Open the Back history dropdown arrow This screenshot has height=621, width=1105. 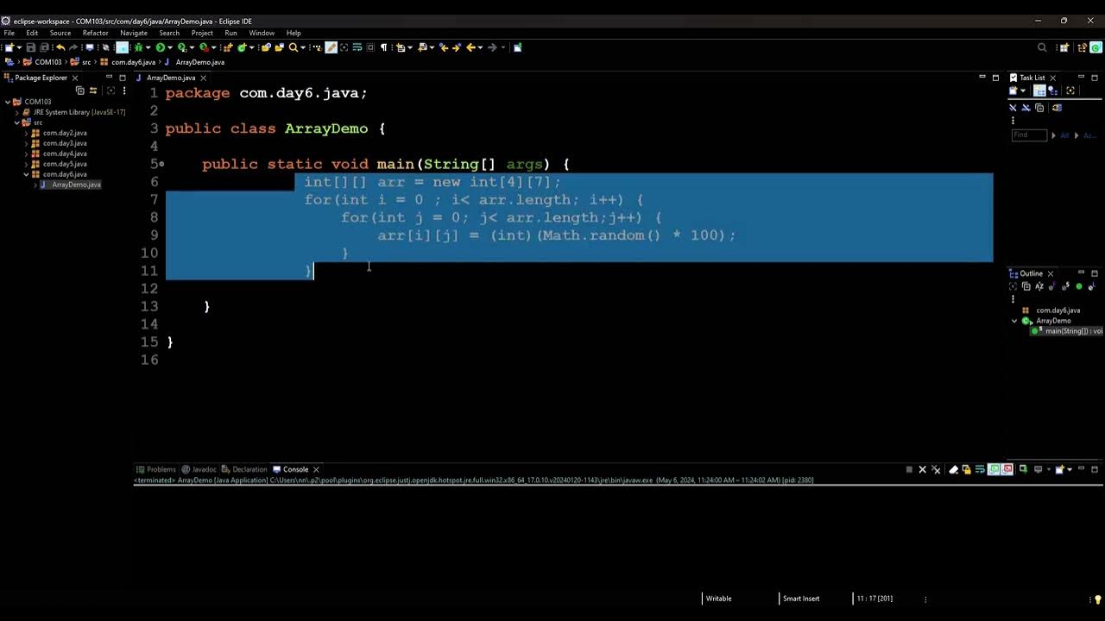(x=480, y=47)
